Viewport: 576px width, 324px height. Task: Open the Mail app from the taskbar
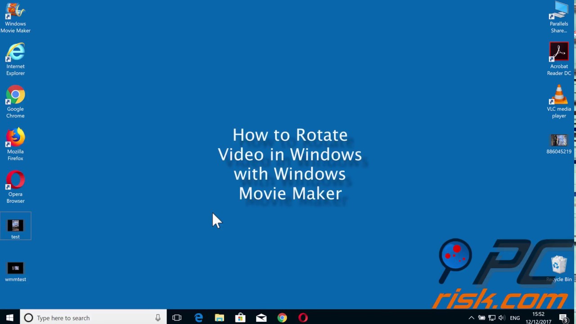click(261, 318)
